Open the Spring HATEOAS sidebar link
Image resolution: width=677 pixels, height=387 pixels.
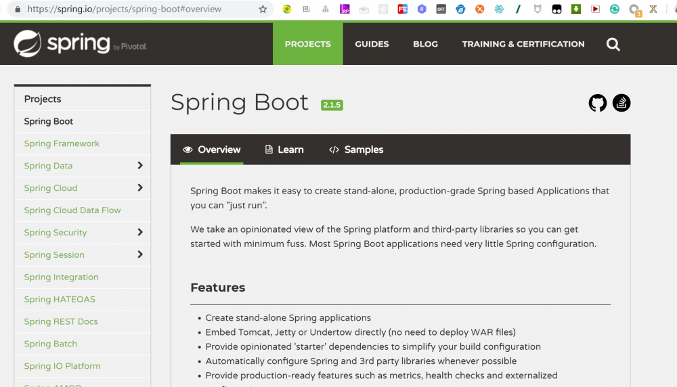tap(60, 299)
